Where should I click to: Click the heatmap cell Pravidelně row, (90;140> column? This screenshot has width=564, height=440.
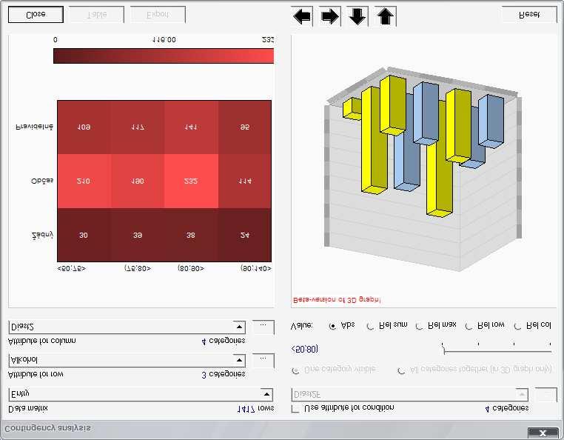click(x=244, y=127)
